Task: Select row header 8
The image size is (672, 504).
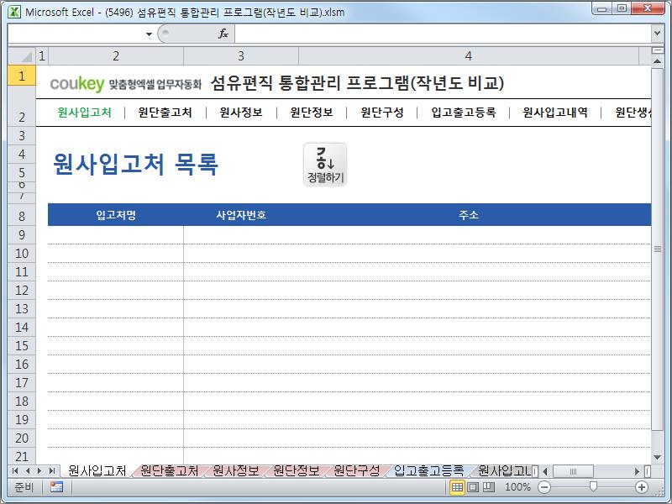Action: [x=22, y=216]
